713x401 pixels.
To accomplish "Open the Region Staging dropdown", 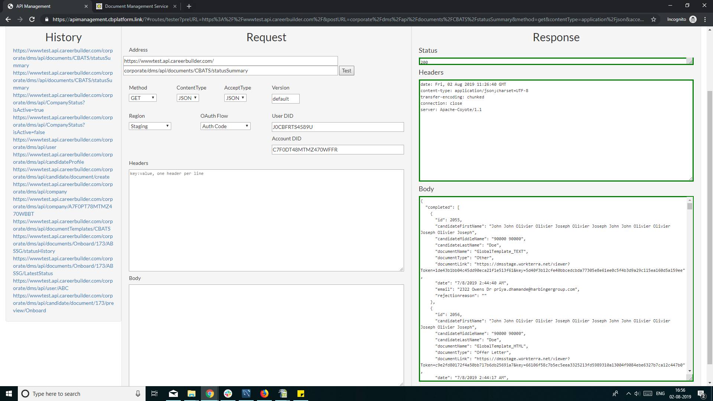I will [x=150, y=126].
